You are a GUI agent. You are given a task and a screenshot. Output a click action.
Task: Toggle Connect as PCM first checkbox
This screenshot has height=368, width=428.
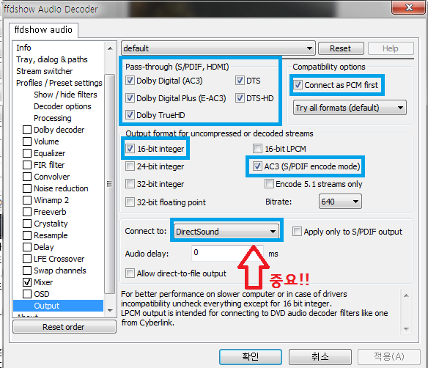(x=298, y=85)
